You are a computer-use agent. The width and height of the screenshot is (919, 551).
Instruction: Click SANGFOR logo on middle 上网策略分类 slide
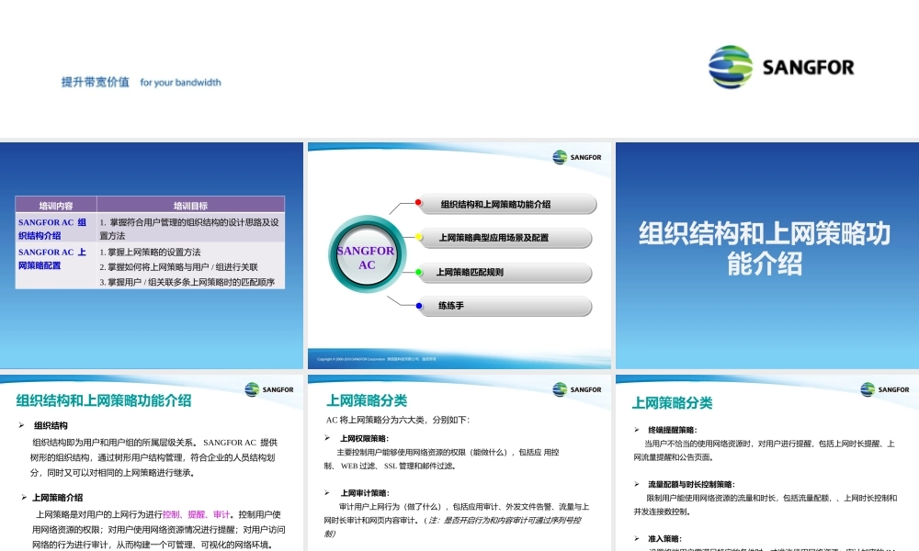click(577, 389)
